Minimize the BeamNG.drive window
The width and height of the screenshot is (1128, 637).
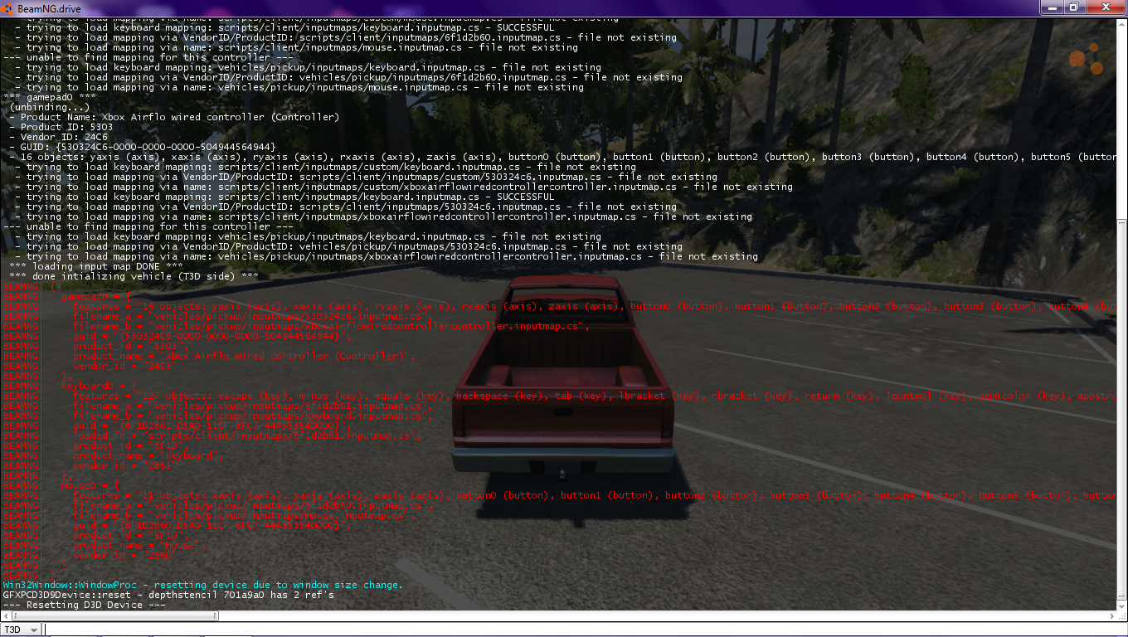[1053, 7]
